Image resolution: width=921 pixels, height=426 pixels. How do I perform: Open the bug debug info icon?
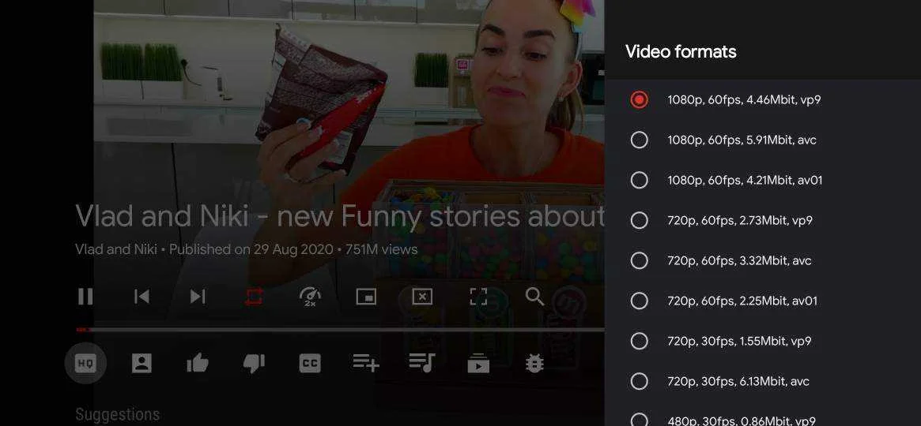point(534,364)
